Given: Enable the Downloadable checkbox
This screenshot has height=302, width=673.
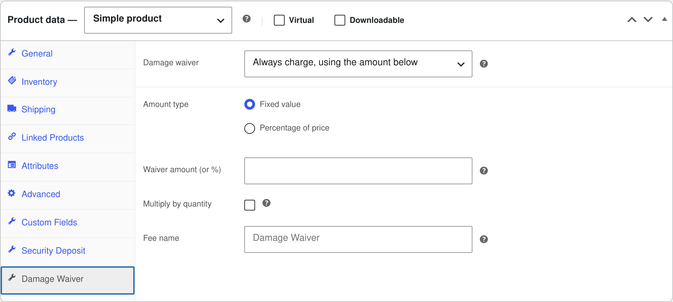Looking at the screenshot, I should [340, 20].
